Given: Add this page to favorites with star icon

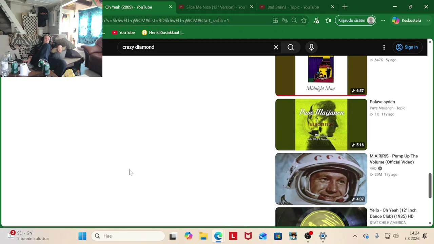Looking at the screenshot, I should point(304,20).
